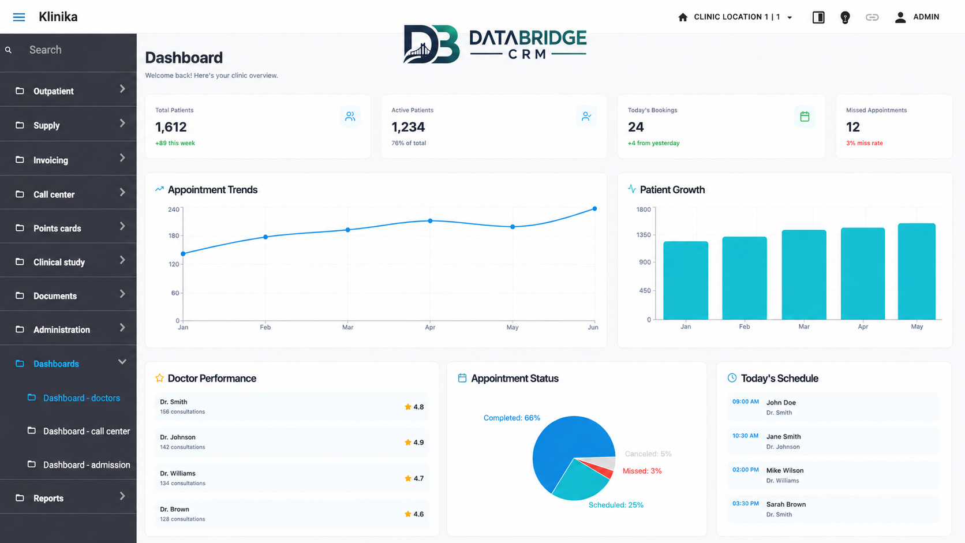Click the Total Patients value 1,612
Viewport: 965px width, 543px height.
(171, 127)
